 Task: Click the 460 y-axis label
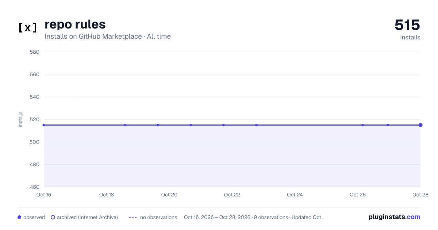click(x=35, y=187)
